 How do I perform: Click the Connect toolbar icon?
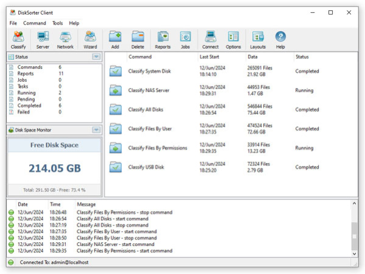pos(210,37)
